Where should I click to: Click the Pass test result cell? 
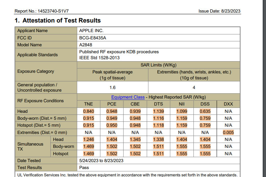click(x=84, y=168)
